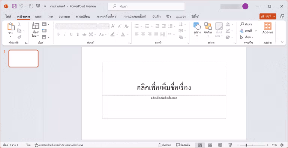This screenshot has height=148, width=288.
Task: Open the Comments (ข้อคิดเห็น) status bar button
Action: (x=183, y=145)
